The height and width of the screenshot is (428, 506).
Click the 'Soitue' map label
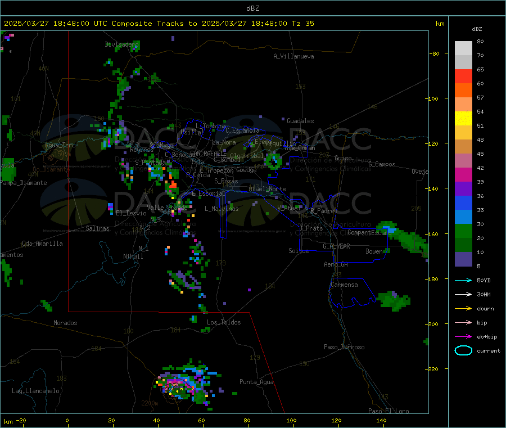pos(299,251)
